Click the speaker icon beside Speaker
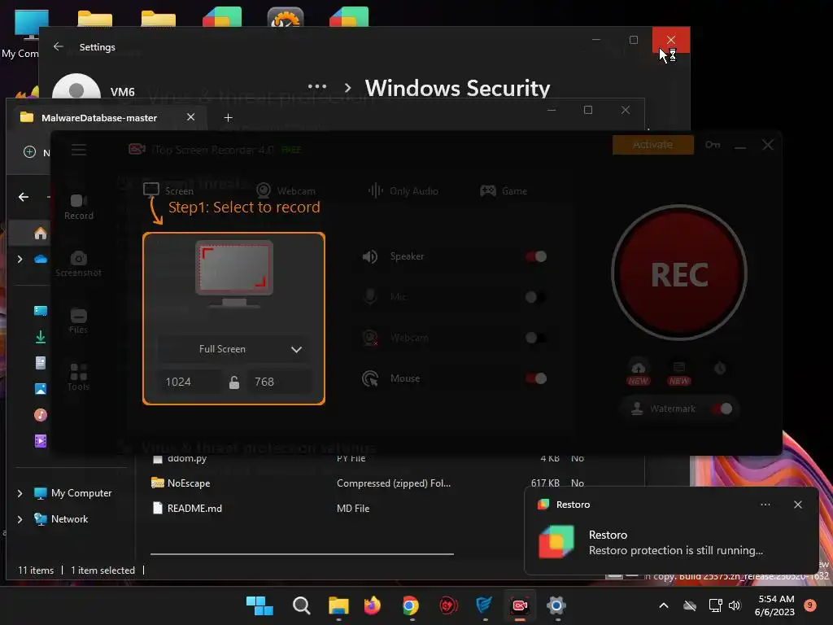Screen dimensions: 833x625 tap(370, 256)
